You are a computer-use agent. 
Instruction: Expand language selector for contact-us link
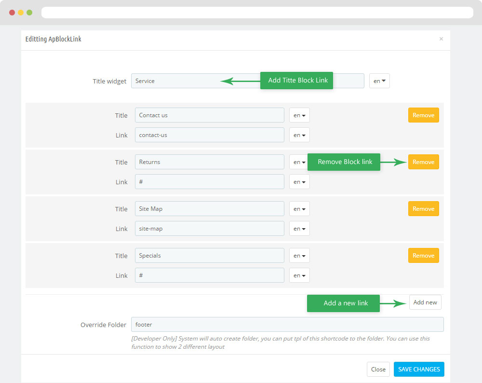[x=299, y=135]
